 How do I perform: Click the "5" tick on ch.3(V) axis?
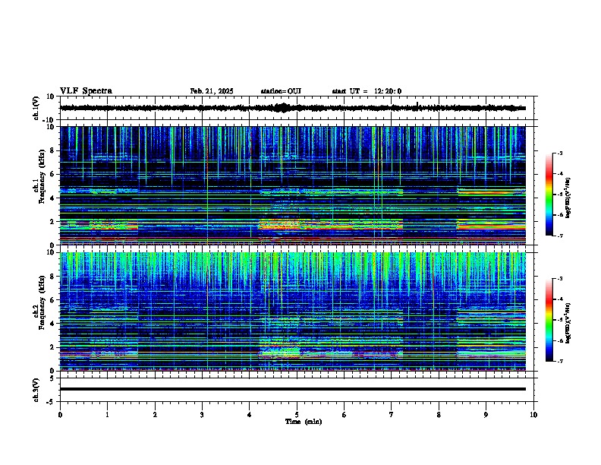(x=52, y=378)
